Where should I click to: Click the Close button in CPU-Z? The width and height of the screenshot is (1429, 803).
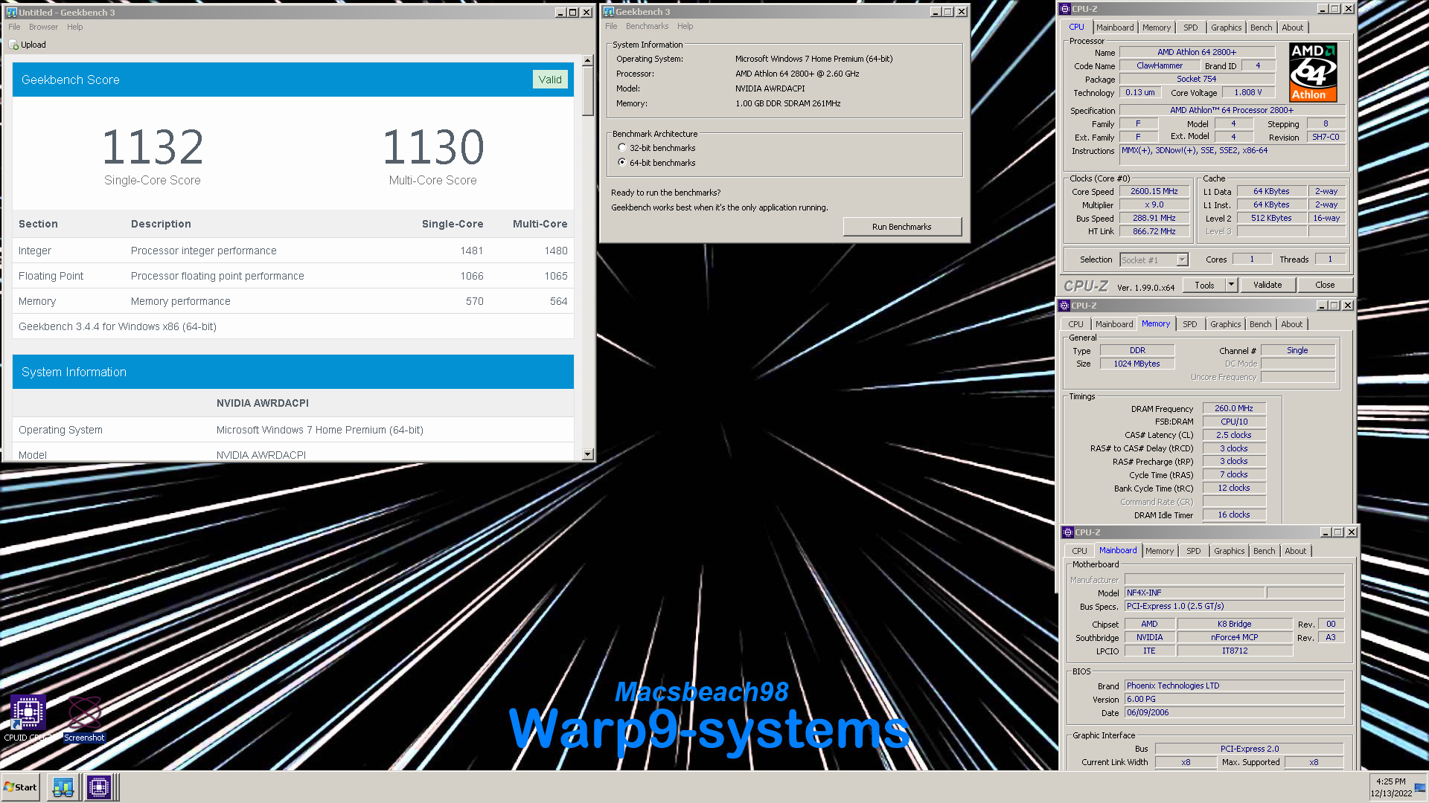pos(1325,285)
